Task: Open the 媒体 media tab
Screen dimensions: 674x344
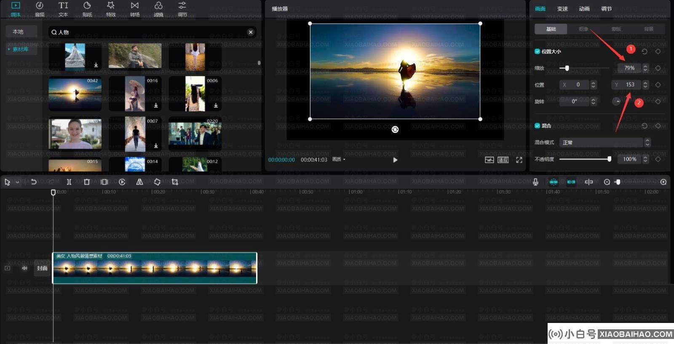Action: point(16,9)
